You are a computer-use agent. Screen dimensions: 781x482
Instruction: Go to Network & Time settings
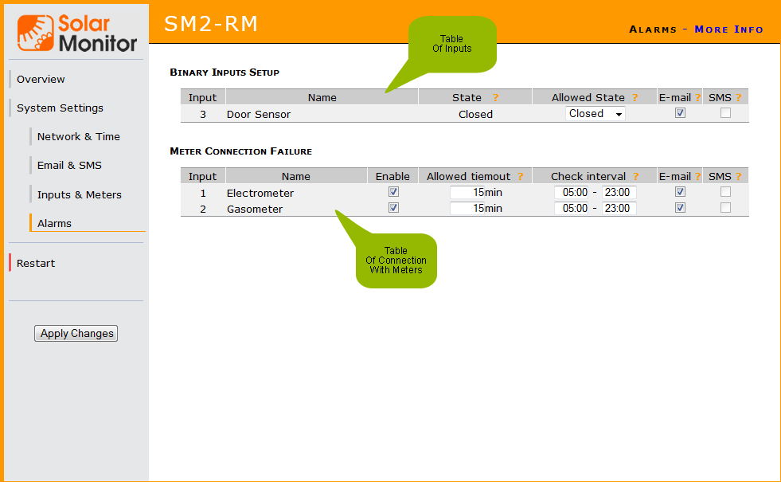click(78, 136)
